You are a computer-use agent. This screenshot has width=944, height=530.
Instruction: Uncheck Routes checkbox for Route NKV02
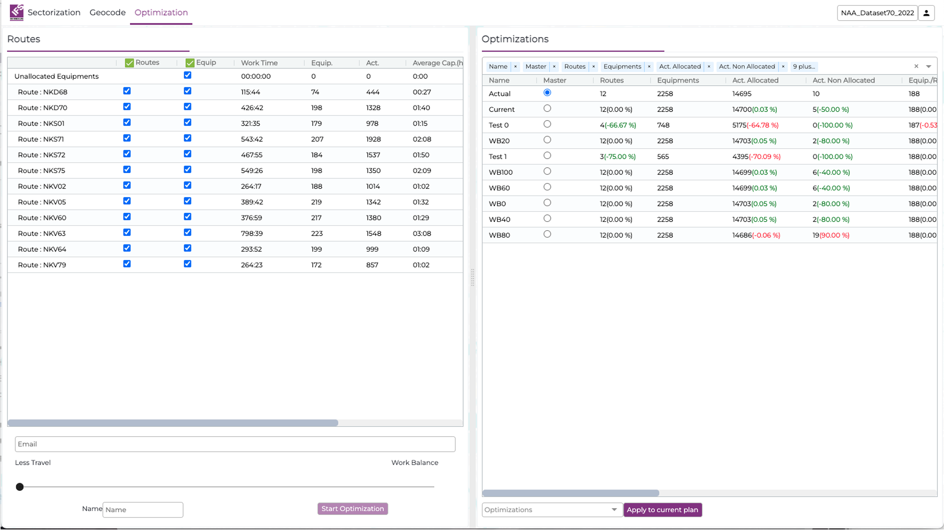[127, 185]
